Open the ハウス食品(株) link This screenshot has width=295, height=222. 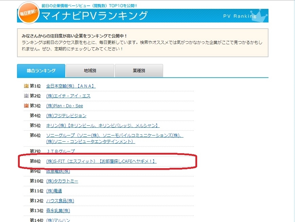60,201
